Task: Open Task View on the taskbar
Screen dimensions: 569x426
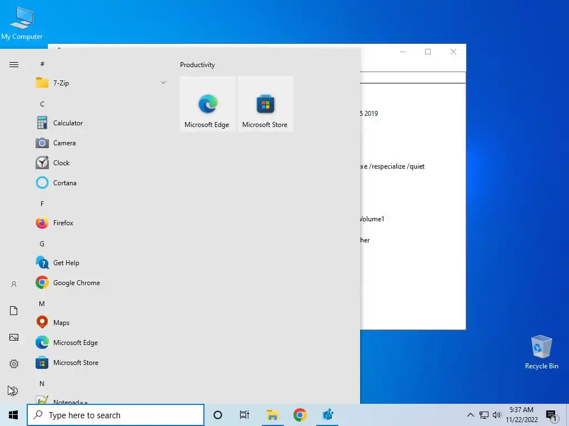Action: pyautogui.click(x=244, y=415)
